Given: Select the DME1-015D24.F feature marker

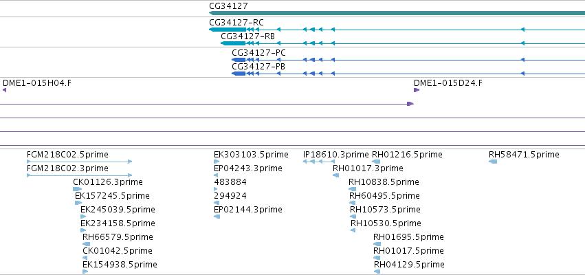Looking at the screenshot, I should coord(417,90).
